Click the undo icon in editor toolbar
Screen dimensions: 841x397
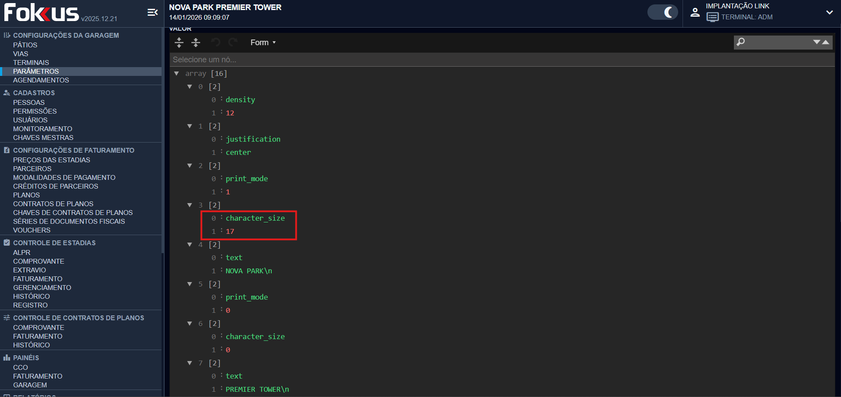tap(216, 43)
